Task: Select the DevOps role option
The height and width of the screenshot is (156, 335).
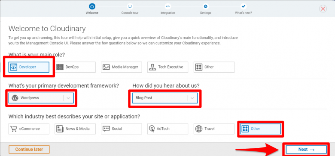Action: tap(75, 67)
